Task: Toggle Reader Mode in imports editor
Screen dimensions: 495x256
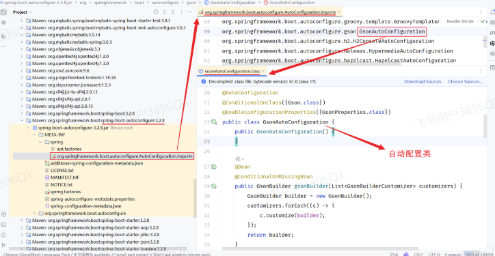Action: click(x=460, y=21)
